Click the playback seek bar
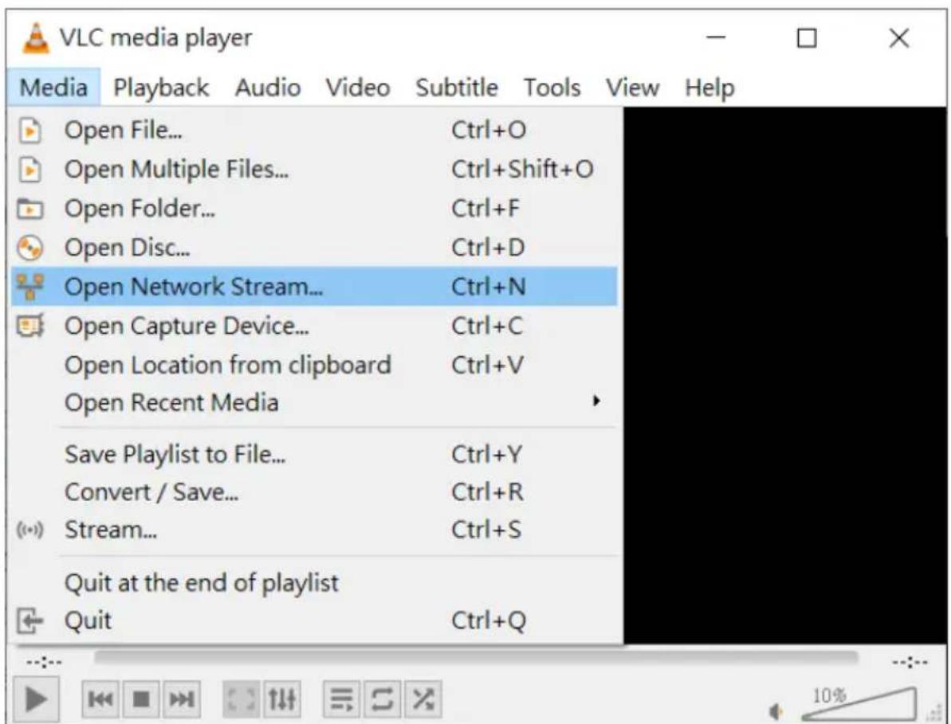Screen dimensions: 951x724 point(476,658)
